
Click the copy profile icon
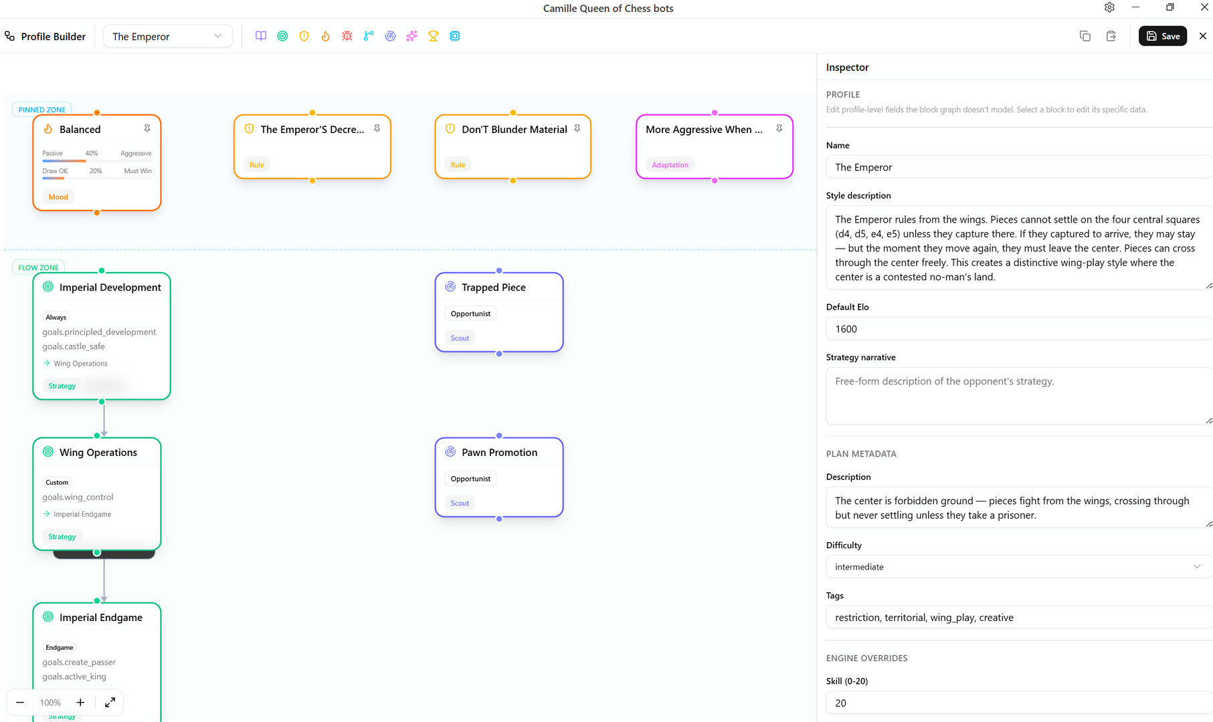[1085, 36]
